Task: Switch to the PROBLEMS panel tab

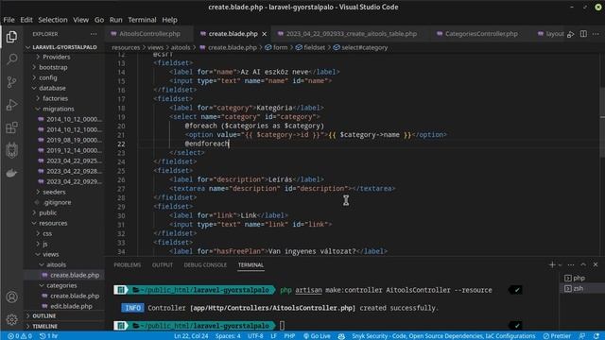Action: coord(128,264)
